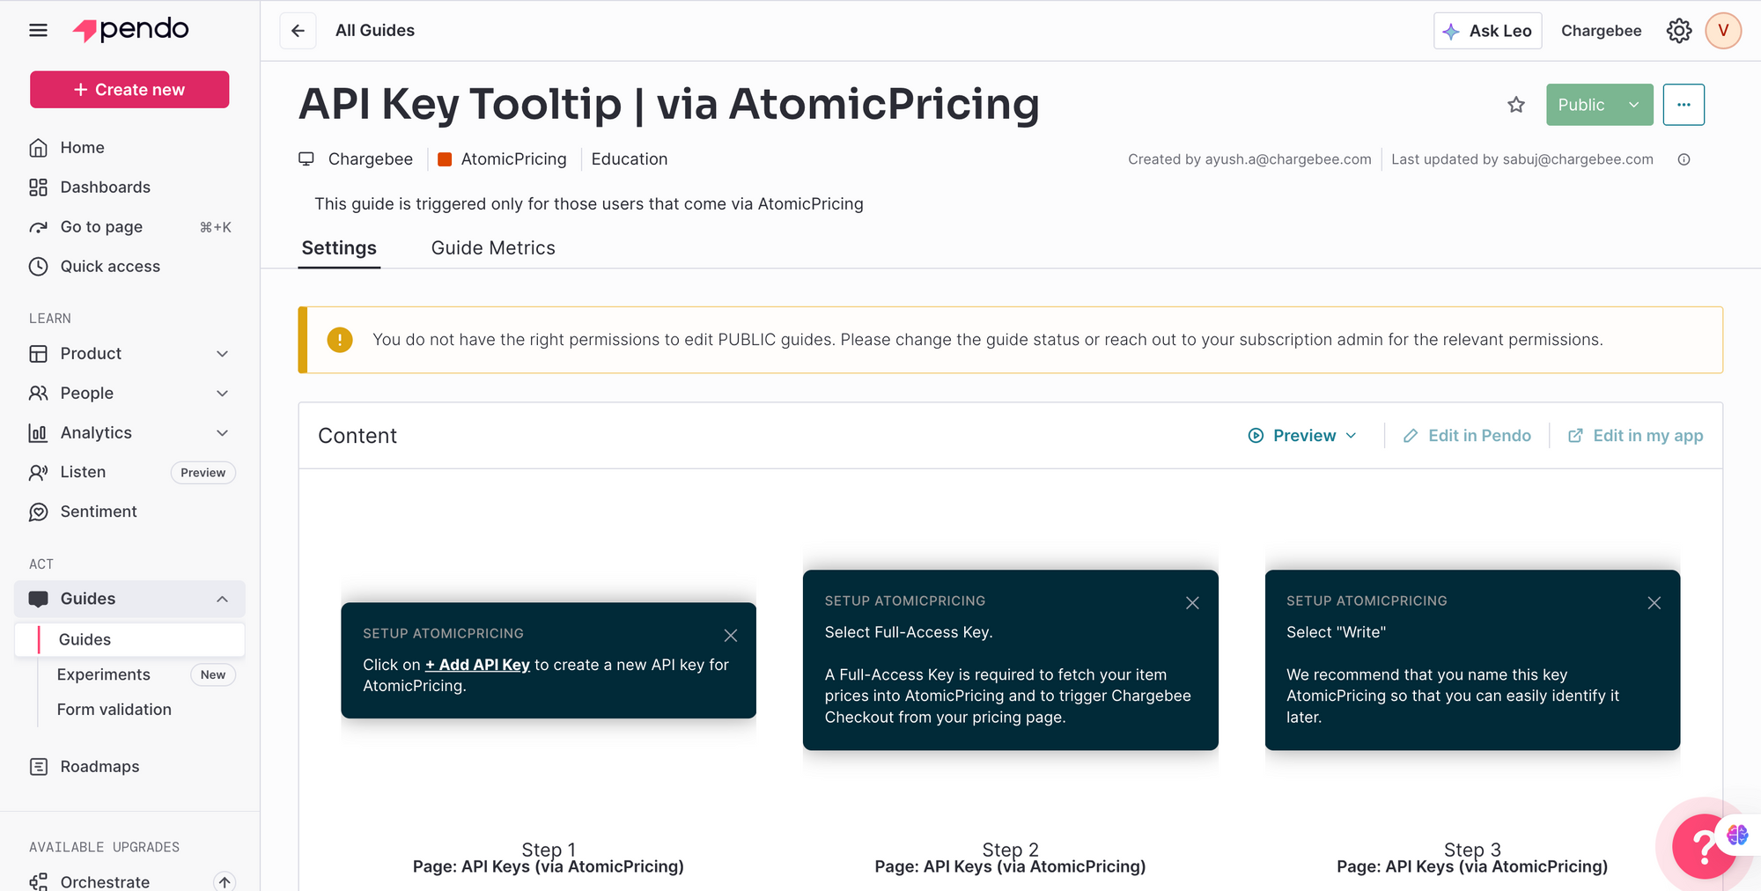Open the settings gear icon

(x=1678, y=31)
